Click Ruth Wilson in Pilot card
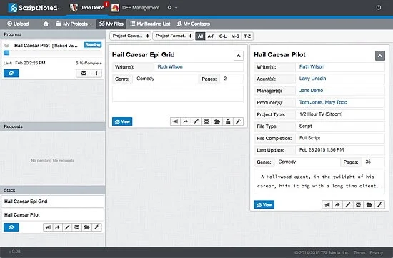The width and height of the screenshot is (393, 258). pyautogui.click(x=312, y=66)
